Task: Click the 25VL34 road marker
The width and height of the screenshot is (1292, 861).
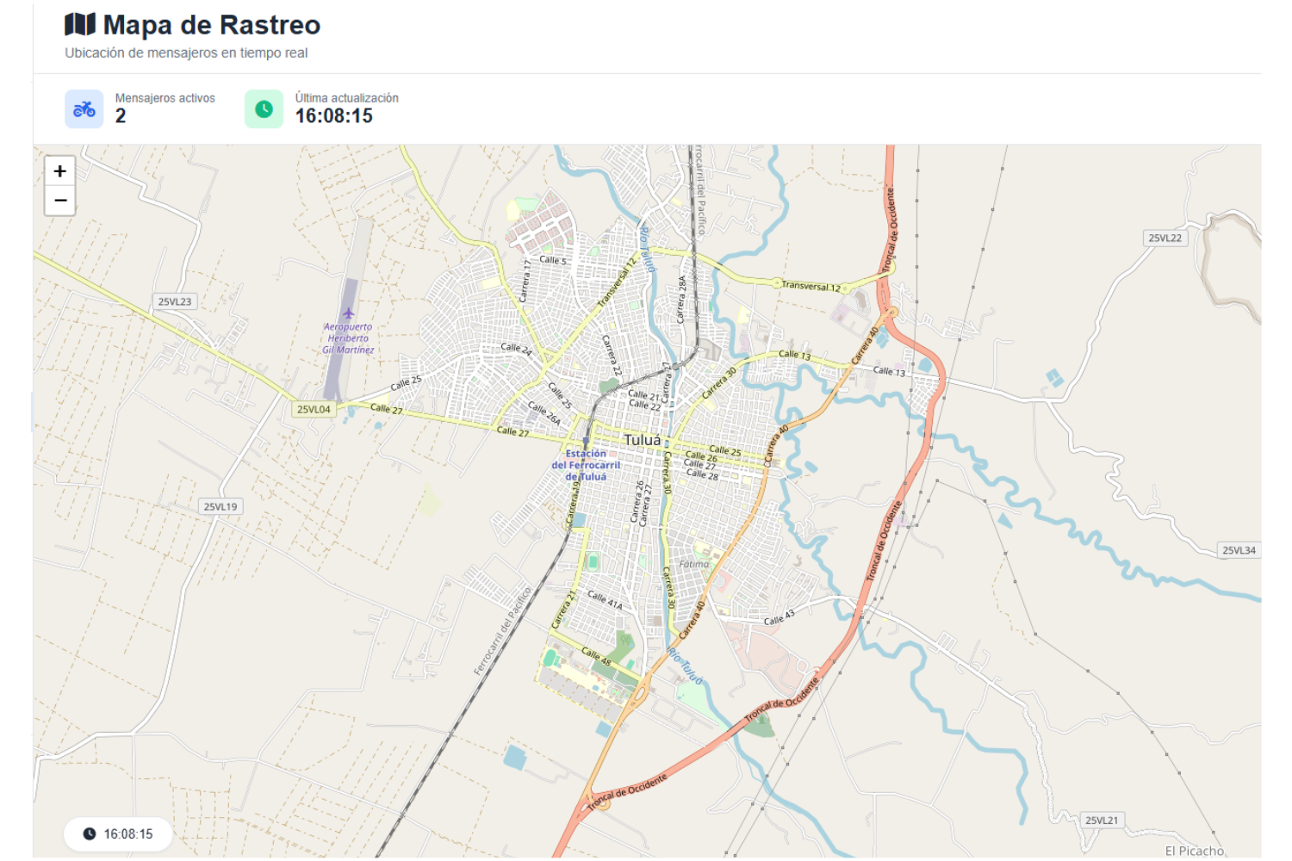Action: tap(1239, 550)
